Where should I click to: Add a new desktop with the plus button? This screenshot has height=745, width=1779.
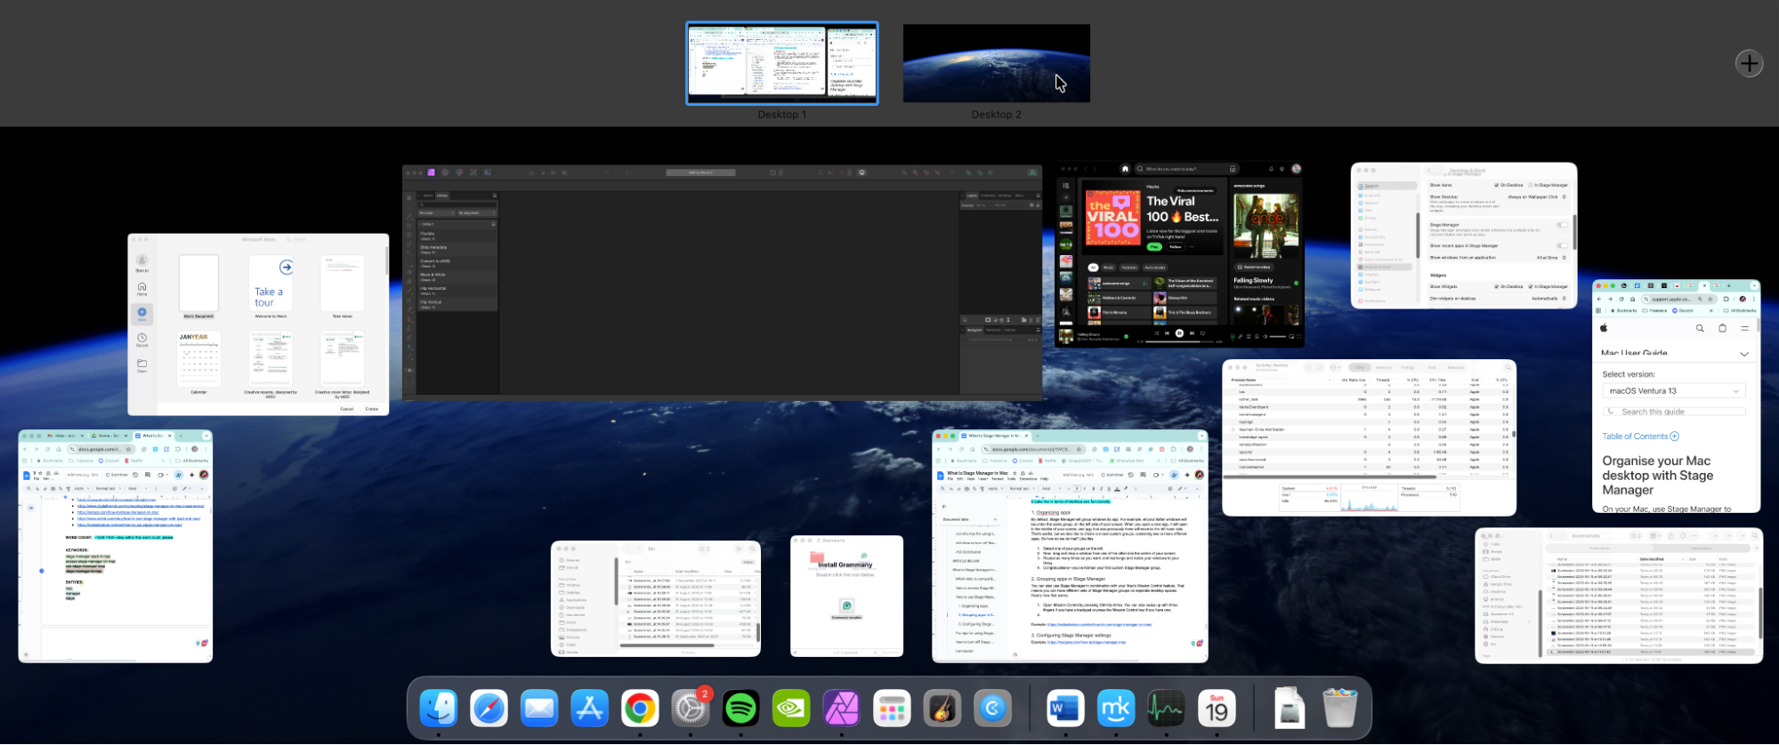click(1749, 63)
